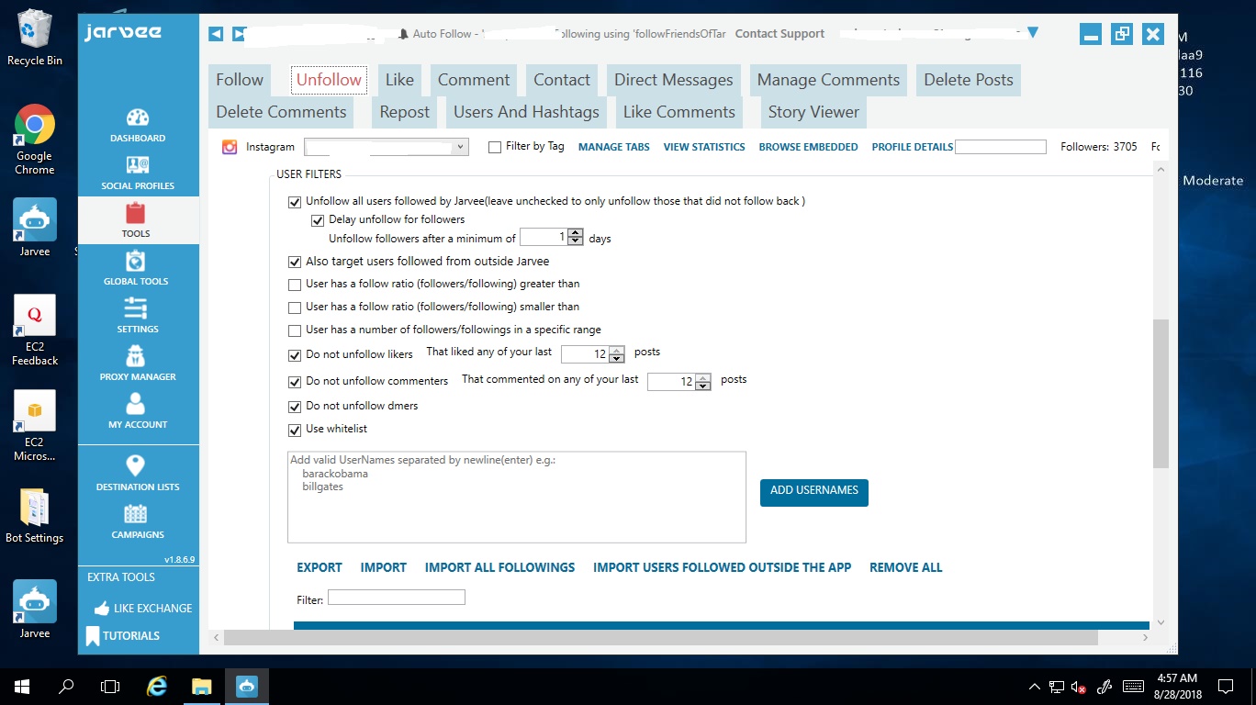
Task: Toggle Filter by Tag checkbox
Action: [x=495, y=147]
